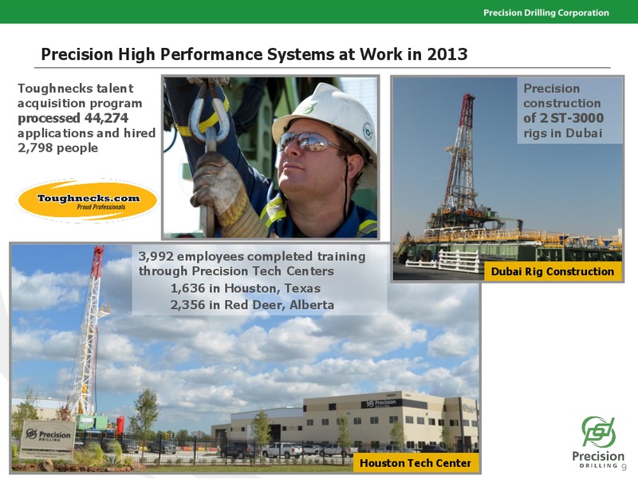Click the Dubai rig construction photo
Viewport: 638px width, 479px height.
pyautogui.click(x=507, y=178)
